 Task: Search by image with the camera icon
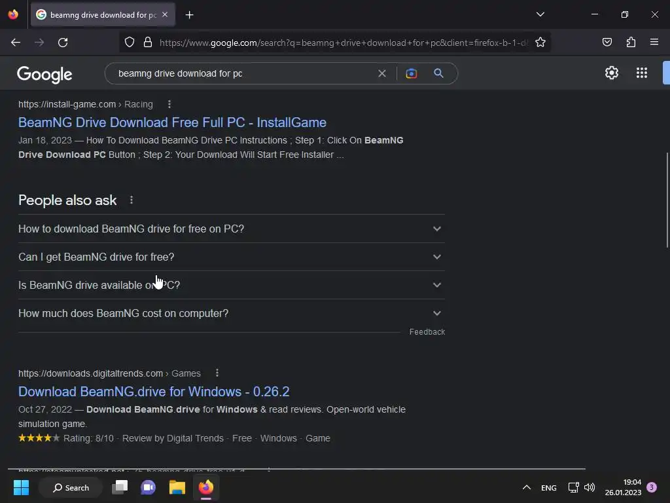(411, 73)
